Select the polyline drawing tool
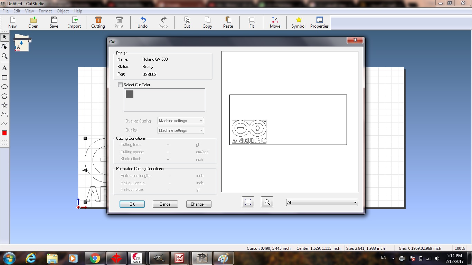This screenshot has height=265, width=472. pyautogui.click(x=4, y=114)
